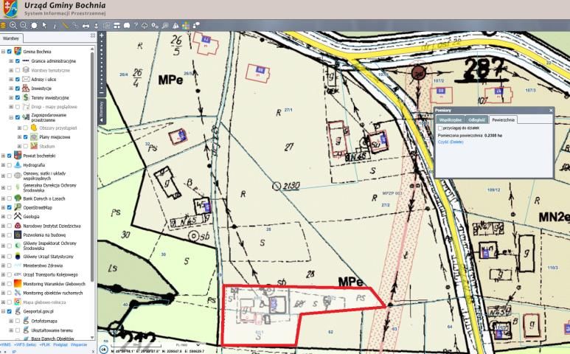Open the question mark help icon

tap(136, 25)
